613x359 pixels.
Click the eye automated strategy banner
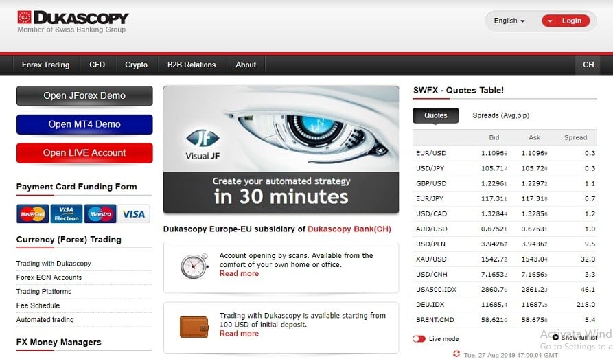(281, 149)
